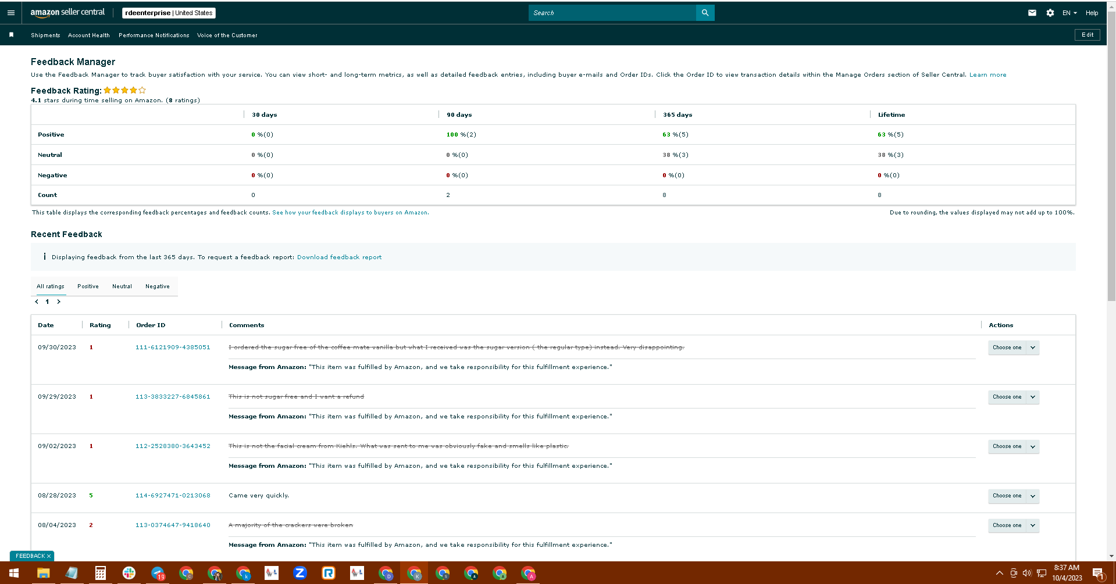
Task: Open Choose one dropdown for 09/30/2023 feedback
Action: (x=1013, y=347)
